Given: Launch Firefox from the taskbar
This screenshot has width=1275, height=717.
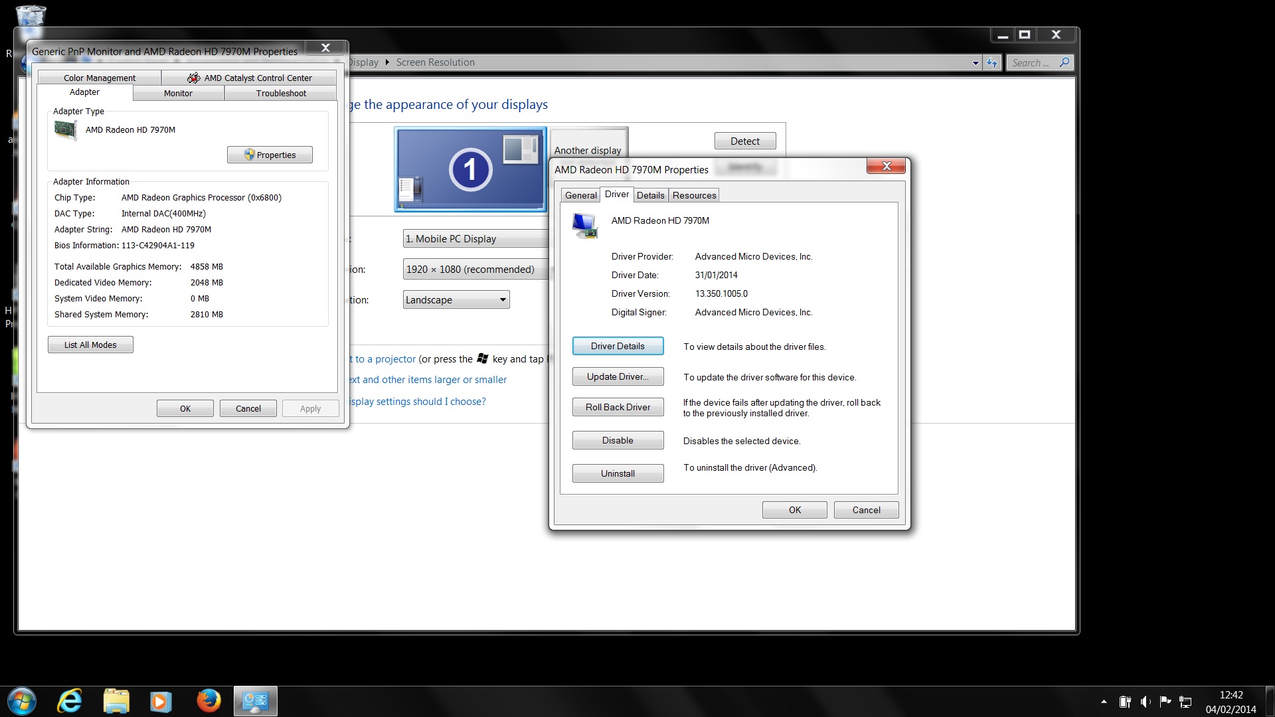Looking at the screenshot, I should click(209, 701).
